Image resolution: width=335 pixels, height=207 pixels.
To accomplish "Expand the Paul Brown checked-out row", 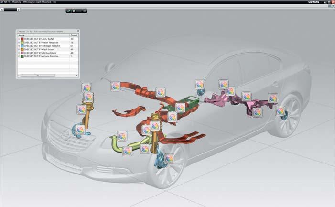I will (x=19, y=49).
